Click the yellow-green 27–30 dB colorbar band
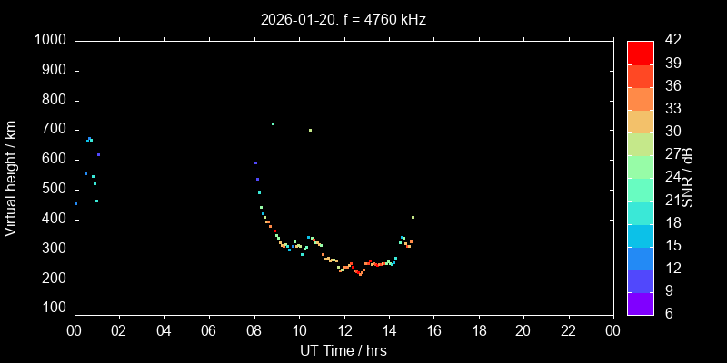727x363 pixels. pos(640,144)
